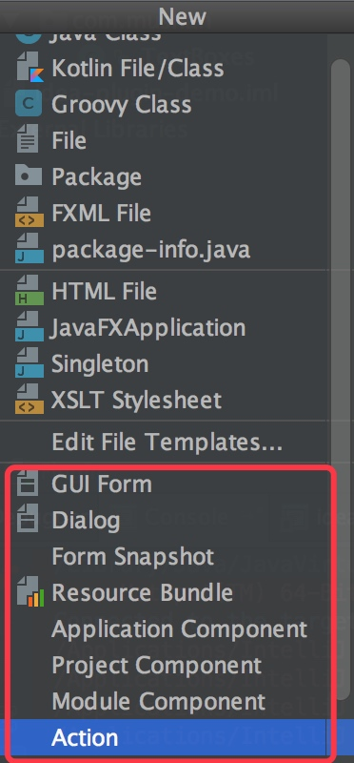This screenshot has width=354, height=763.
Task: Click the GUI Form icon
Action: 28,485
